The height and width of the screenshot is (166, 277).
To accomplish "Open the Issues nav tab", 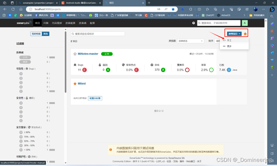I will pyautogui.click(x=46, y=23).
